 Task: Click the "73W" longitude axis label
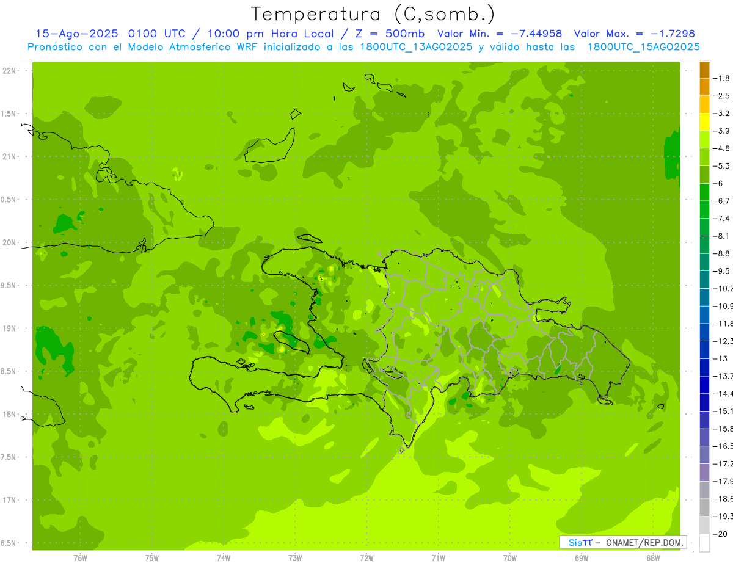click(x=295, y=558)
